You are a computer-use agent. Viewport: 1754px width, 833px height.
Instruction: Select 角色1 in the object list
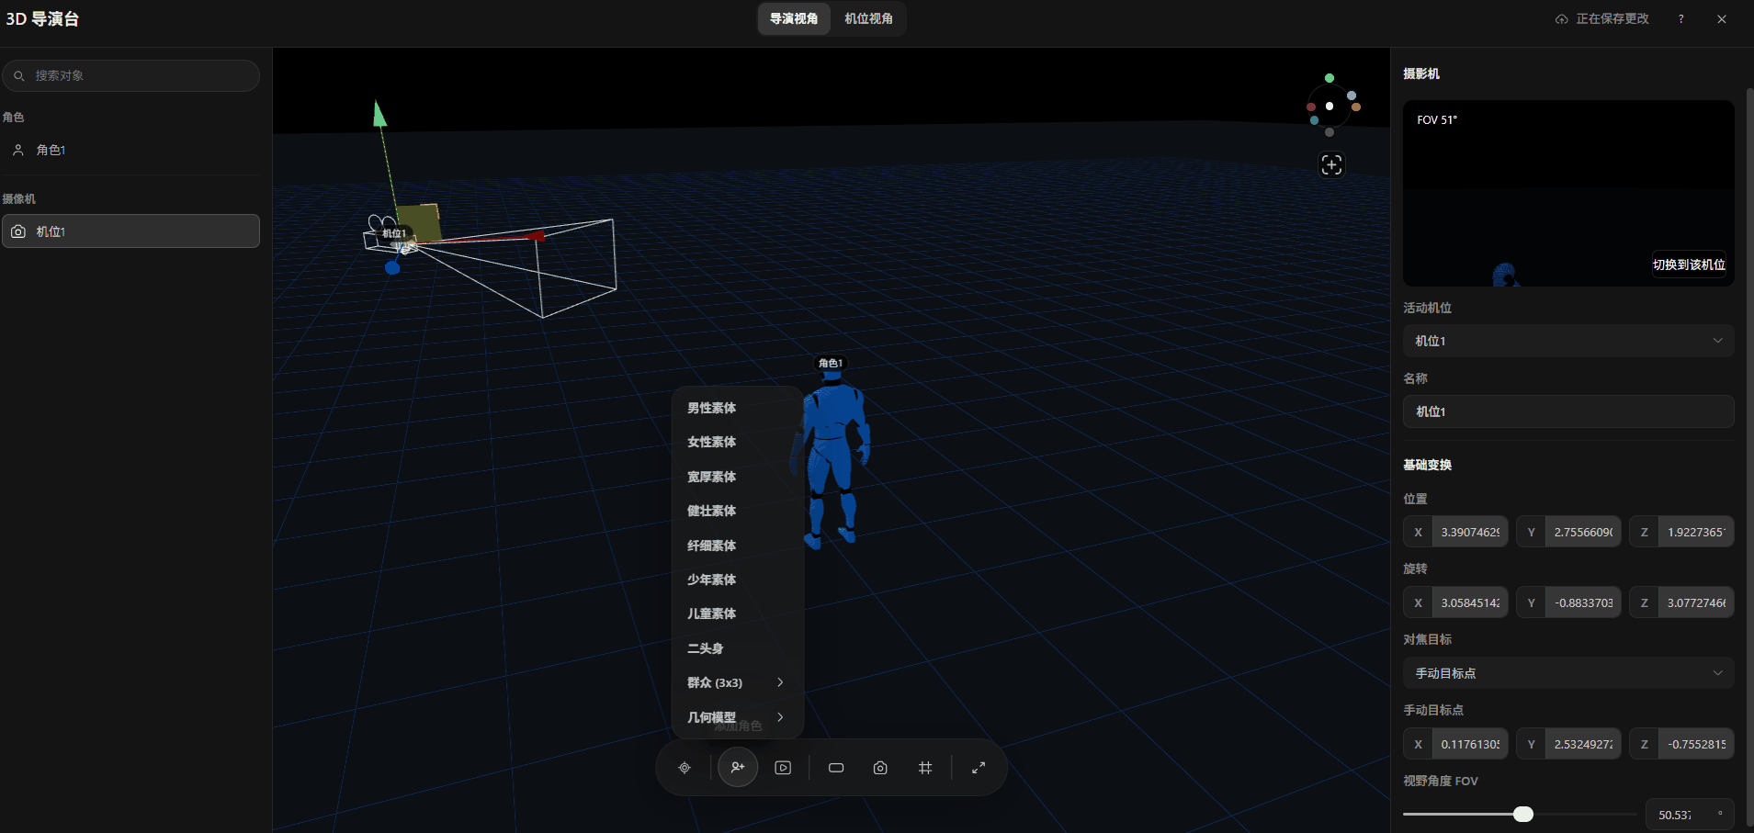point(131,150)
